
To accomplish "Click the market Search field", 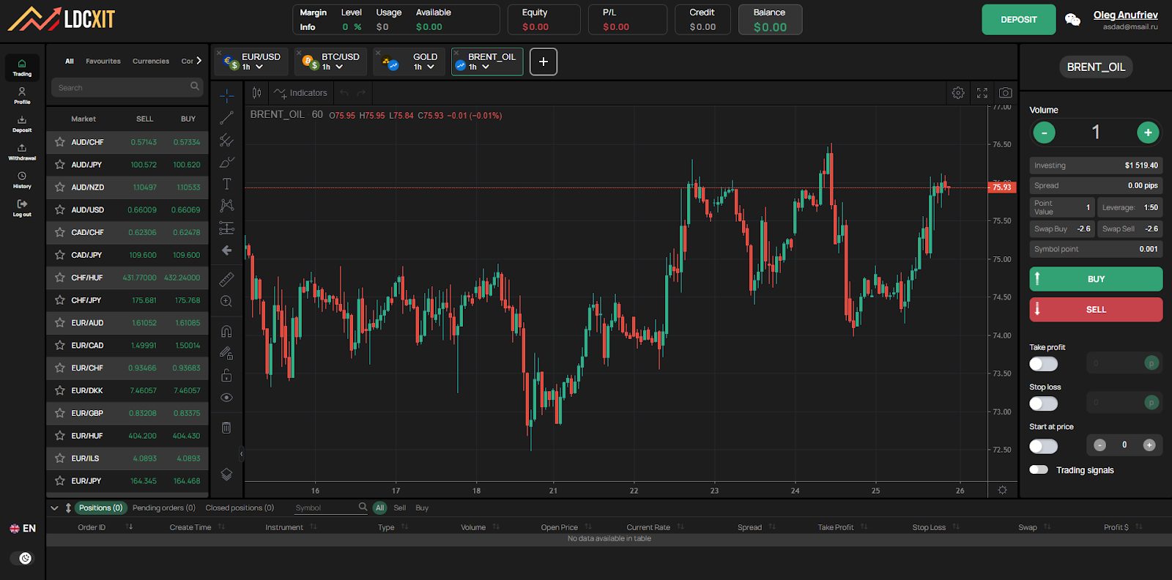I will [x=127, y=87].
